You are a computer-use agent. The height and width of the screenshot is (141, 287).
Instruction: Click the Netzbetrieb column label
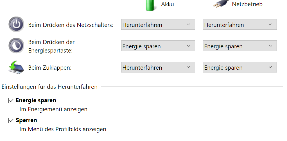(247, 4)
